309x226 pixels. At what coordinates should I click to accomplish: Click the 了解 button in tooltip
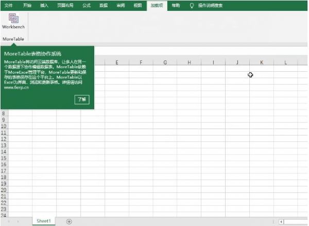tap(82, 100)
